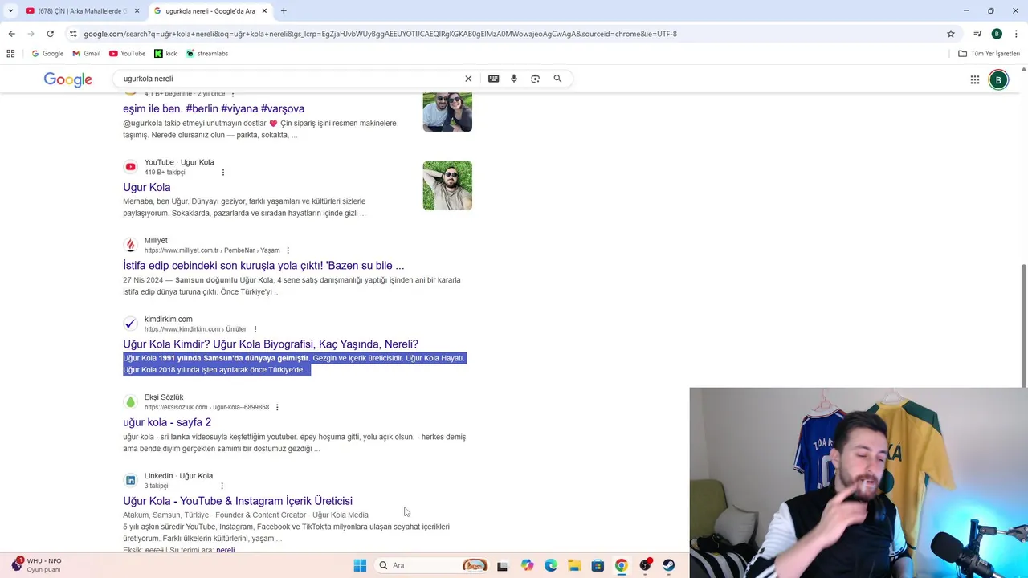
Task: Click the nereli link after 'Şu terimi ara'
Action: tap(226, 550)
